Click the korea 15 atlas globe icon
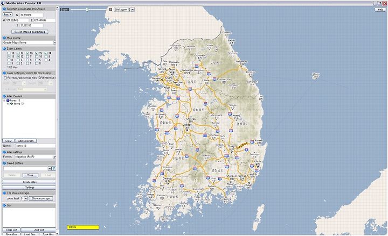This screenshot has width=388, height=236. coord(8,101)
